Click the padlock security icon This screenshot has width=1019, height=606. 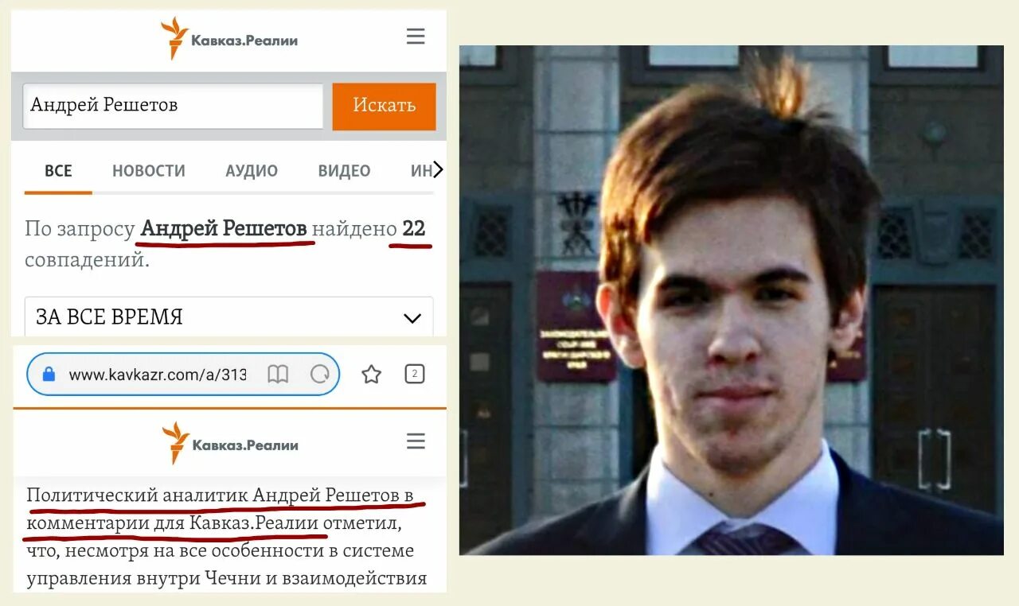tap(49, 375)
